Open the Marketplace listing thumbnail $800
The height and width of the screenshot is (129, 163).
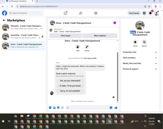[x=51, y=30]
